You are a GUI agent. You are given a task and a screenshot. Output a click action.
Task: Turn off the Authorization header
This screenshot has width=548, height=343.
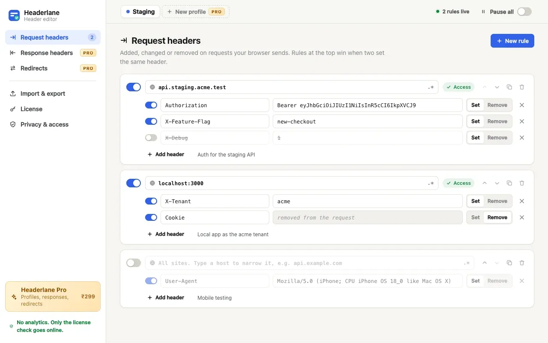(x=151, y=105)
